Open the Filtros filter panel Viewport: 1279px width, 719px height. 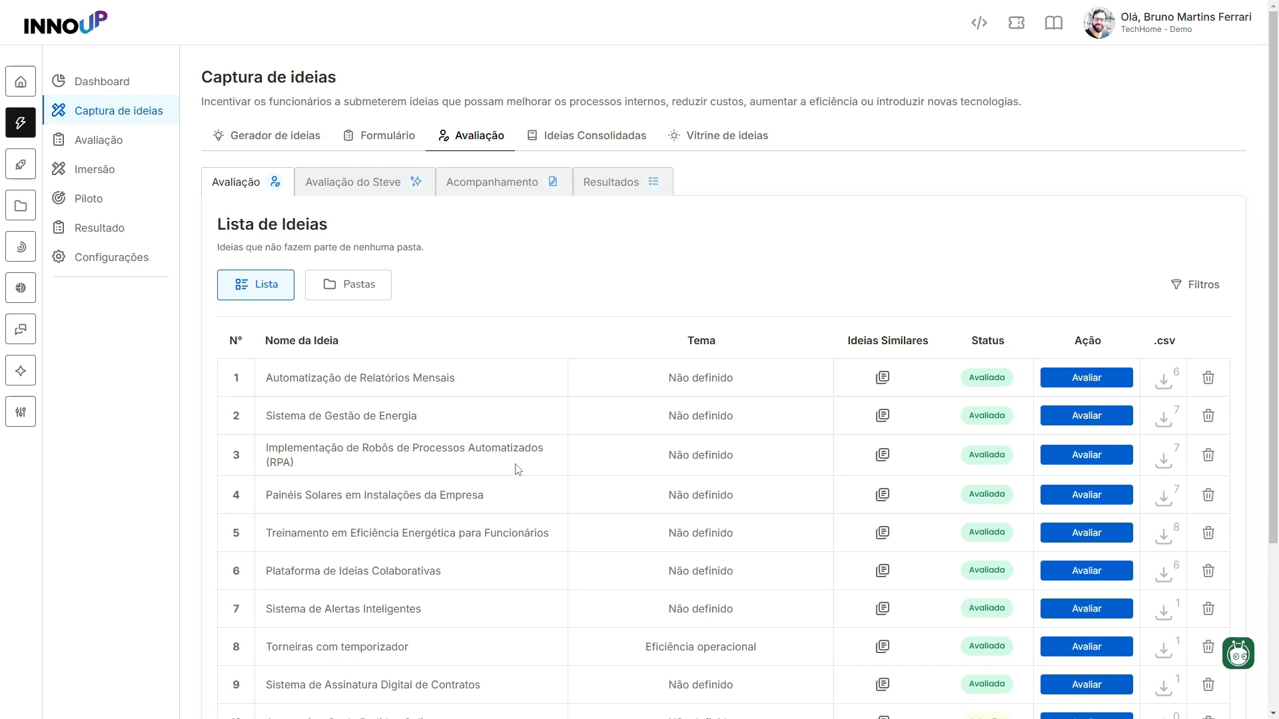(1195, 285)
